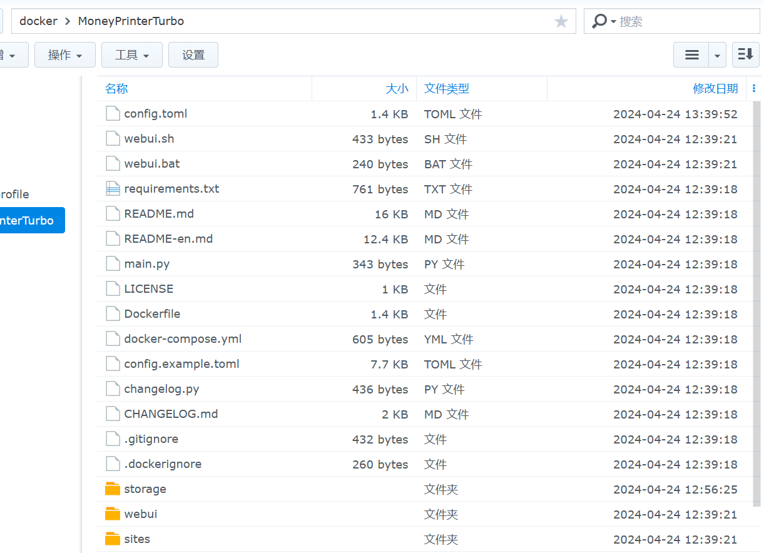Select the README-en.md file name
764x553 pixels.
pyautogui.click(x=168, y=239)
